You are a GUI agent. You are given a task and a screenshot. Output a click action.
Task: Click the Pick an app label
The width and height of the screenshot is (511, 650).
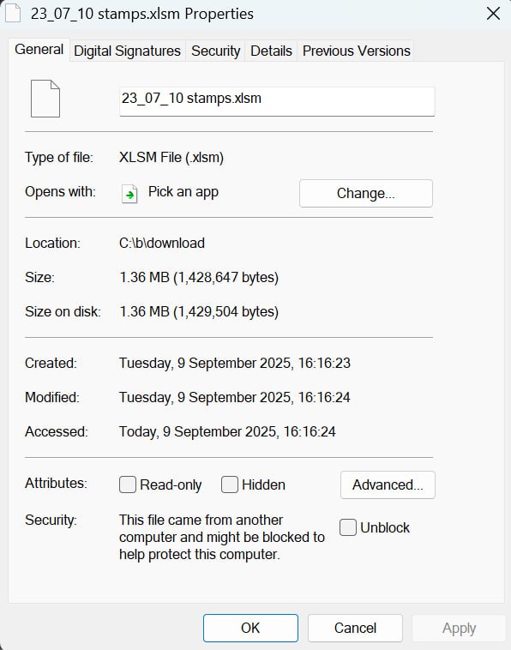[183, 192]
